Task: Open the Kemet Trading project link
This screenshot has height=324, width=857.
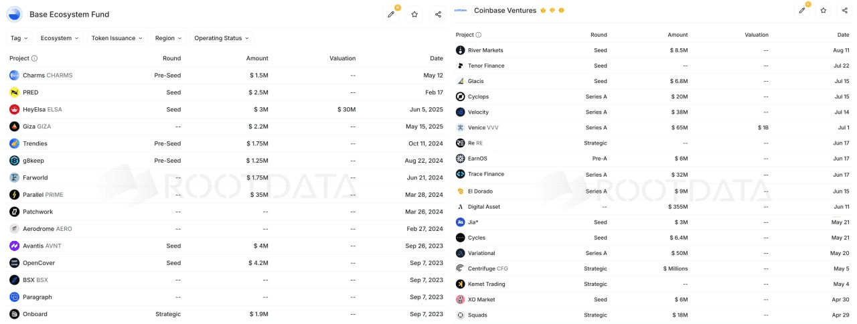Action: tap(487, 284)
